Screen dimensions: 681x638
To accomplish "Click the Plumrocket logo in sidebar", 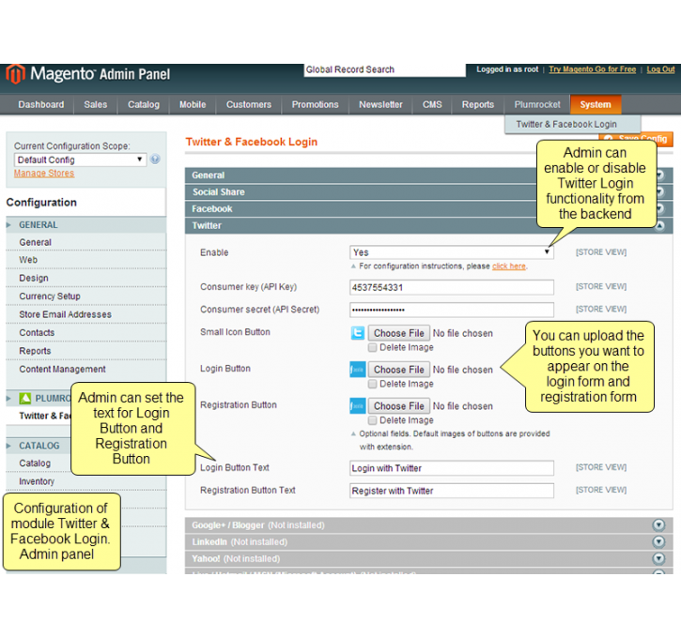I will 25,398.
